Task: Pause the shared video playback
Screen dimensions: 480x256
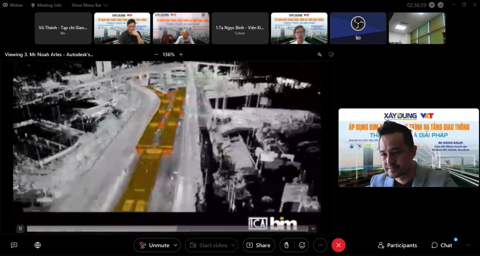Action: tap(20, 229)
